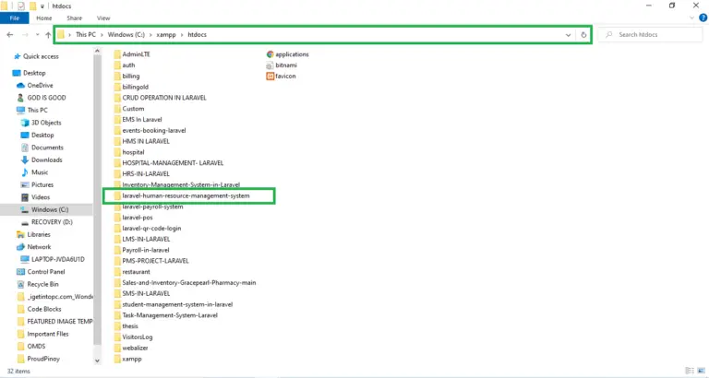
Task: Switch to the Home ribbon tab
Action: click(44, 18)
